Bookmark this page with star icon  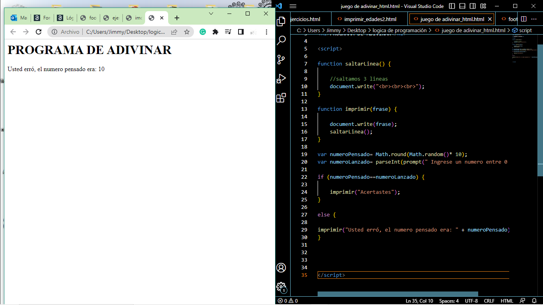coord(186,32)
